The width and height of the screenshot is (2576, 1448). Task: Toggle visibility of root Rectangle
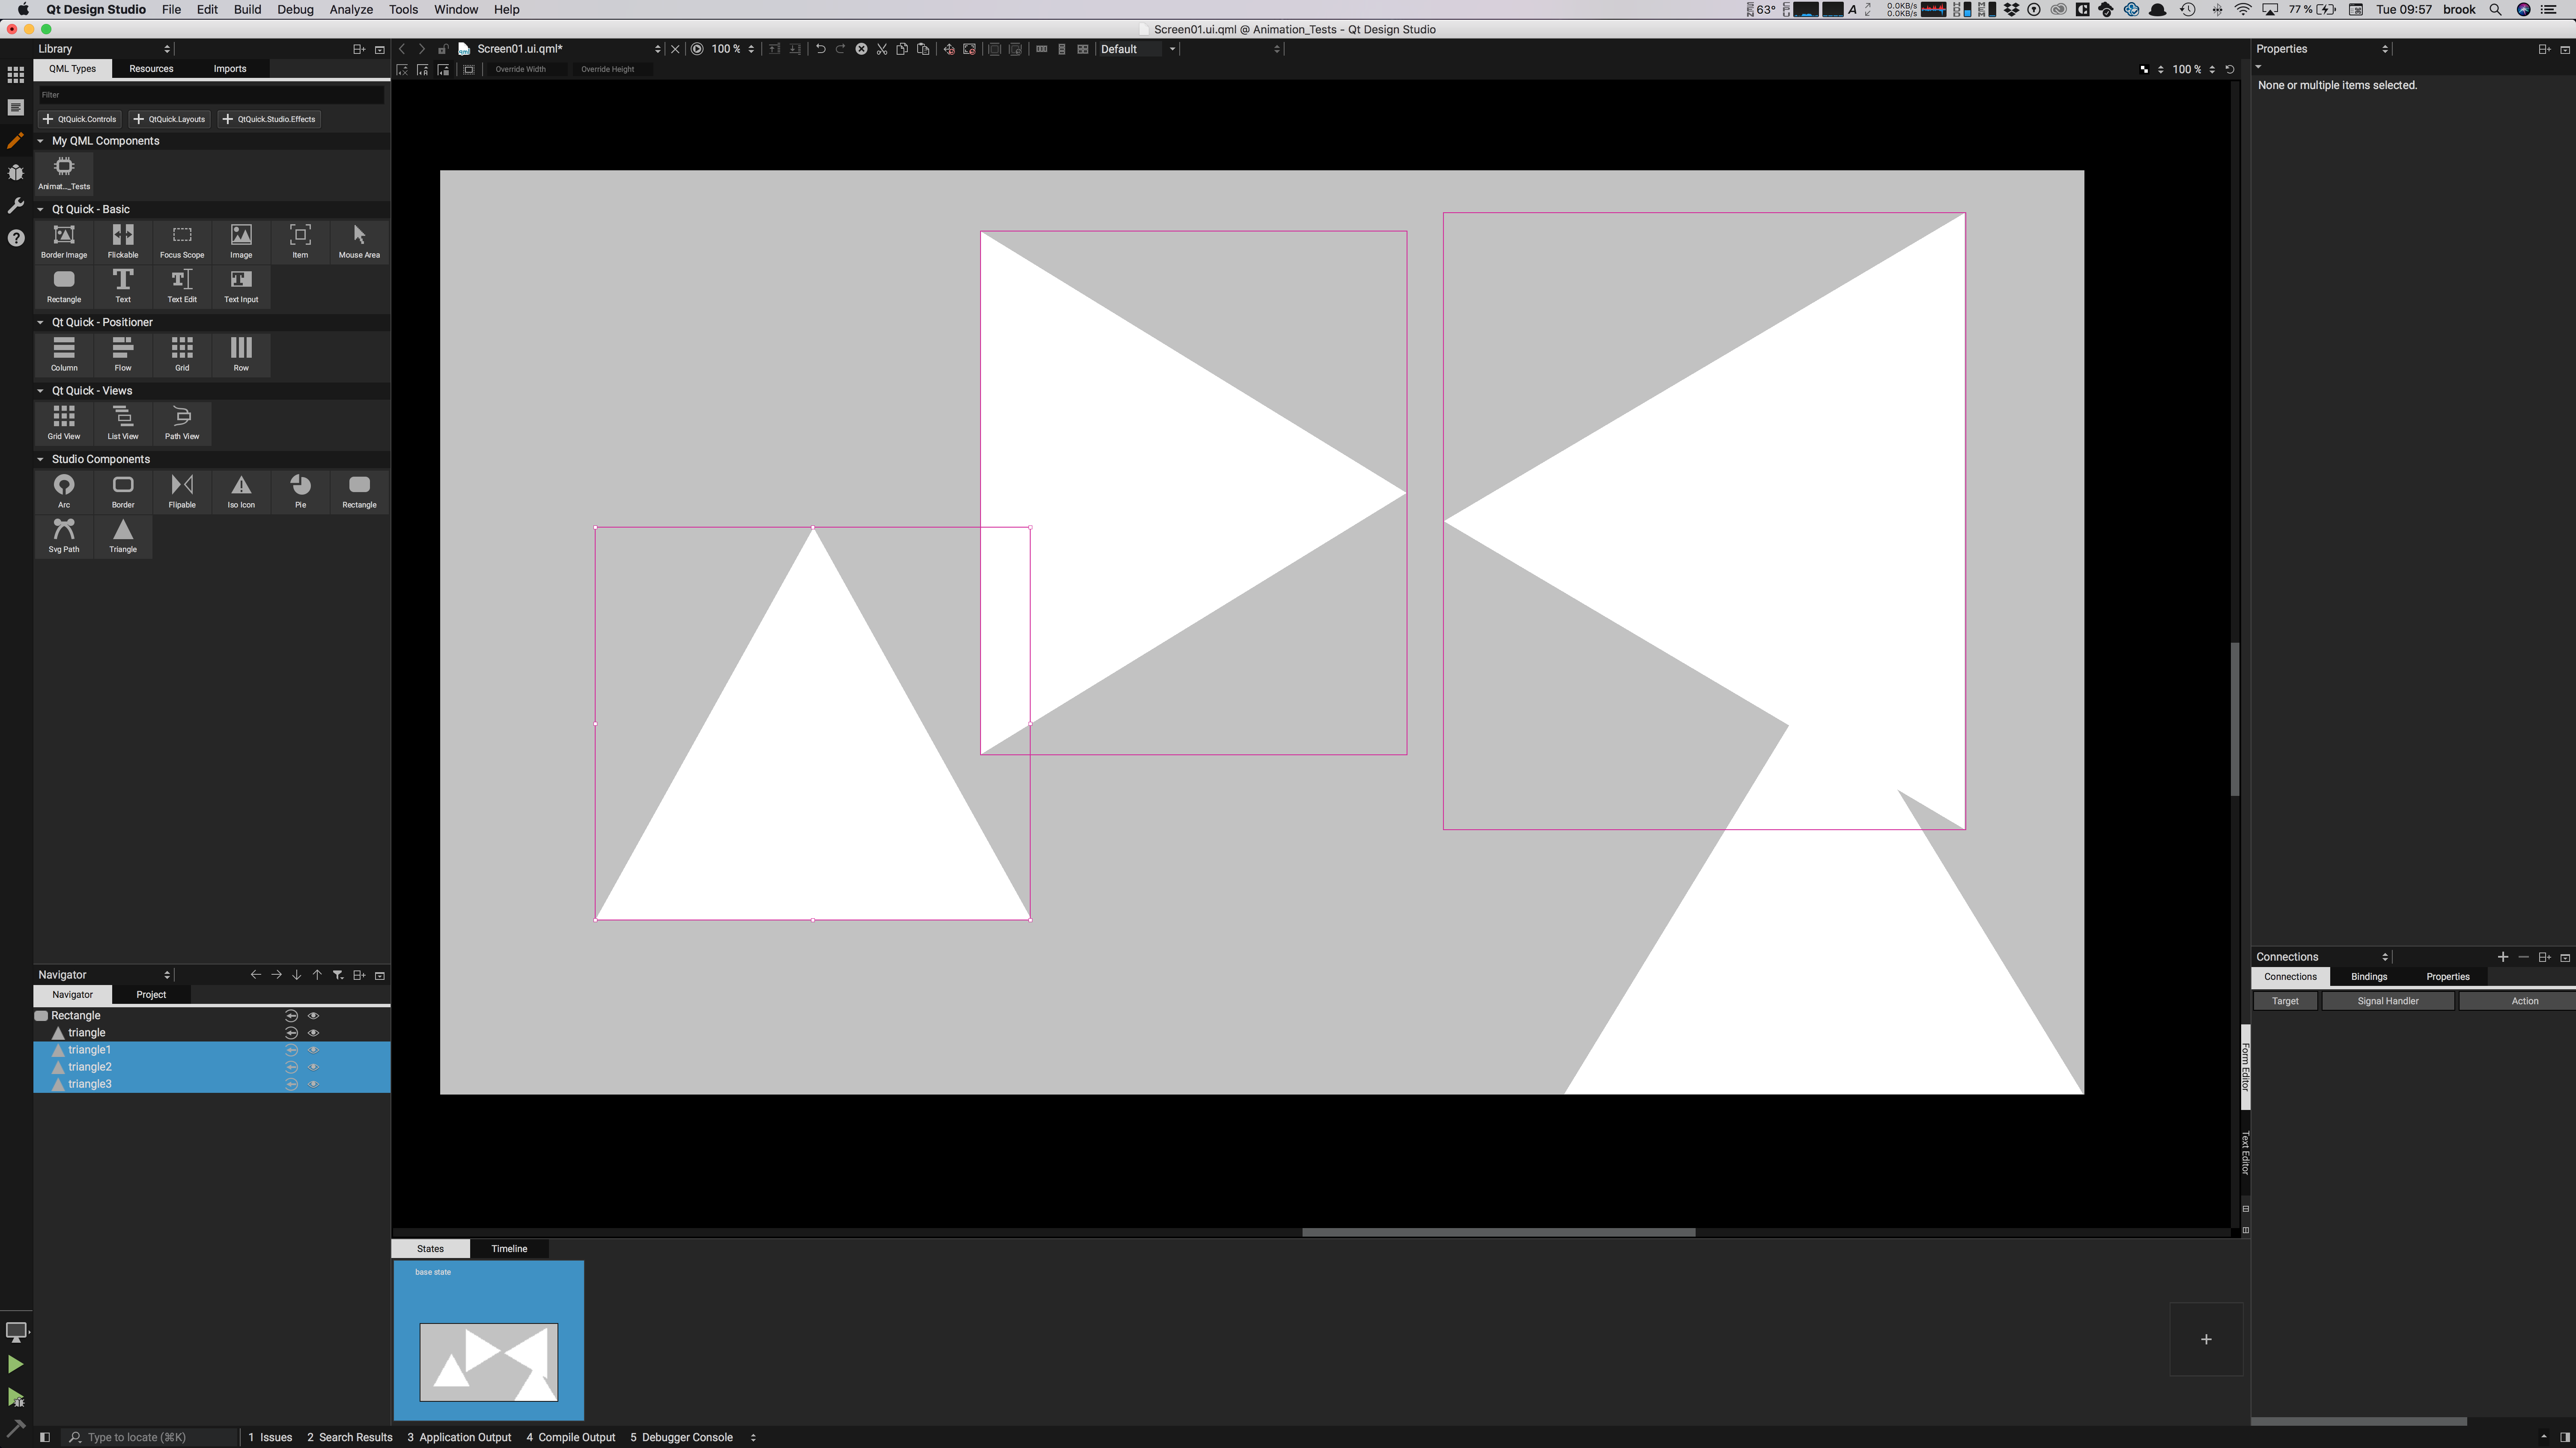point(313,1015)
